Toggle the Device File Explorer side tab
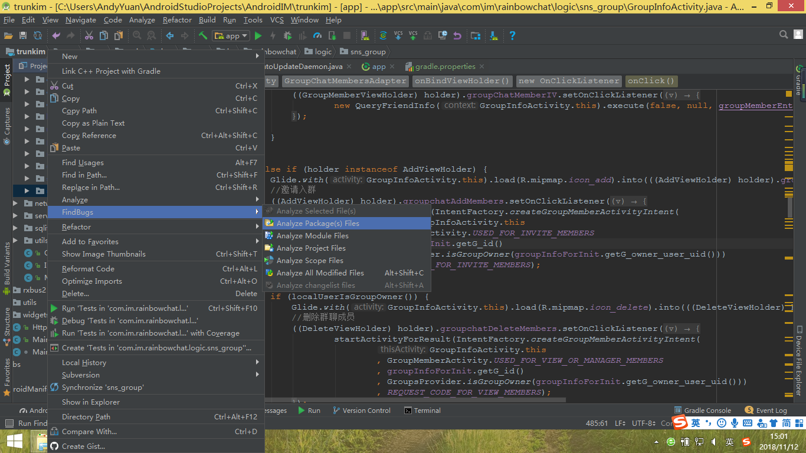Viewport: 806px width, 453px height. tap(799, 361)
